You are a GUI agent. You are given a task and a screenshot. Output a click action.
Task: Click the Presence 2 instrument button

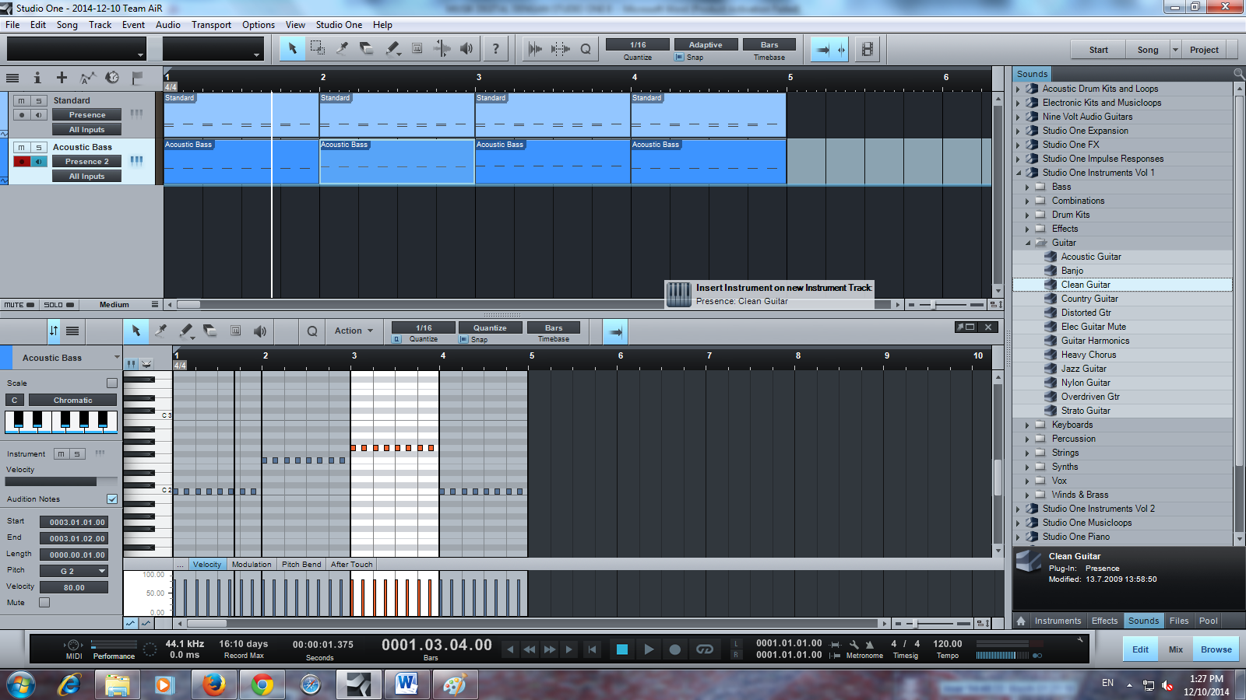point(86,161)
